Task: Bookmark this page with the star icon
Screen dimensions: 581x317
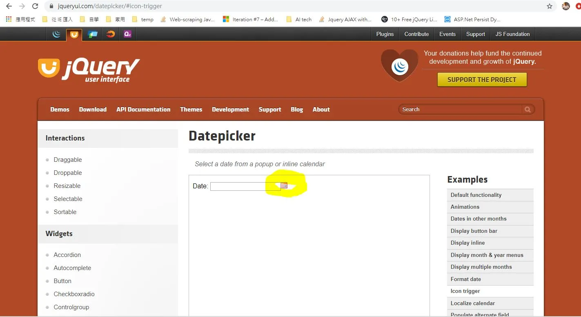Action: (x=550, y=6)
